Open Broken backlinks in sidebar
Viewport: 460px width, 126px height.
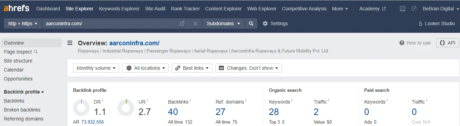[22, 110]
